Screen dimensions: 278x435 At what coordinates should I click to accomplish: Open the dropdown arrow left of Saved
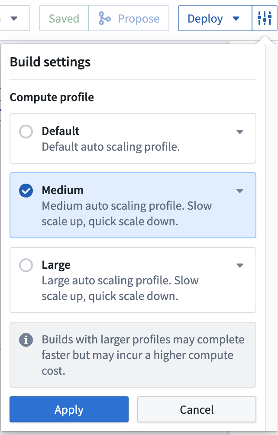pyautogui.click(x=14, y=19)
